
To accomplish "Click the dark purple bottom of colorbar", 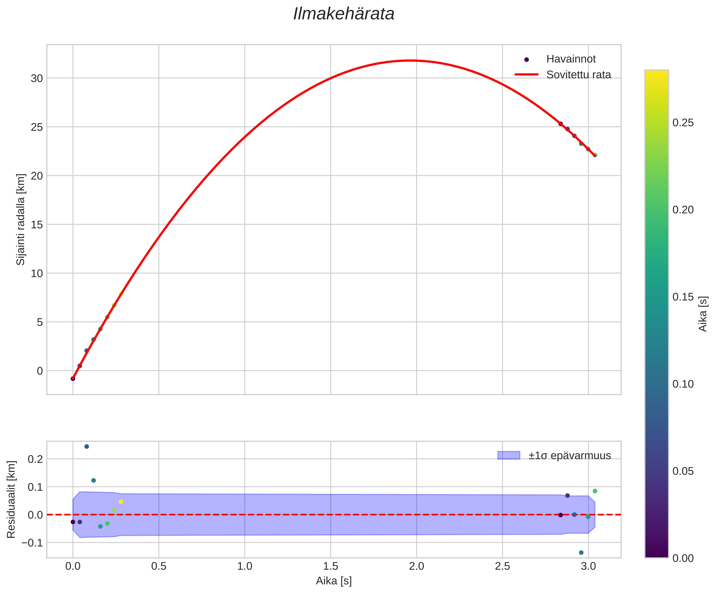I will 656,554.
